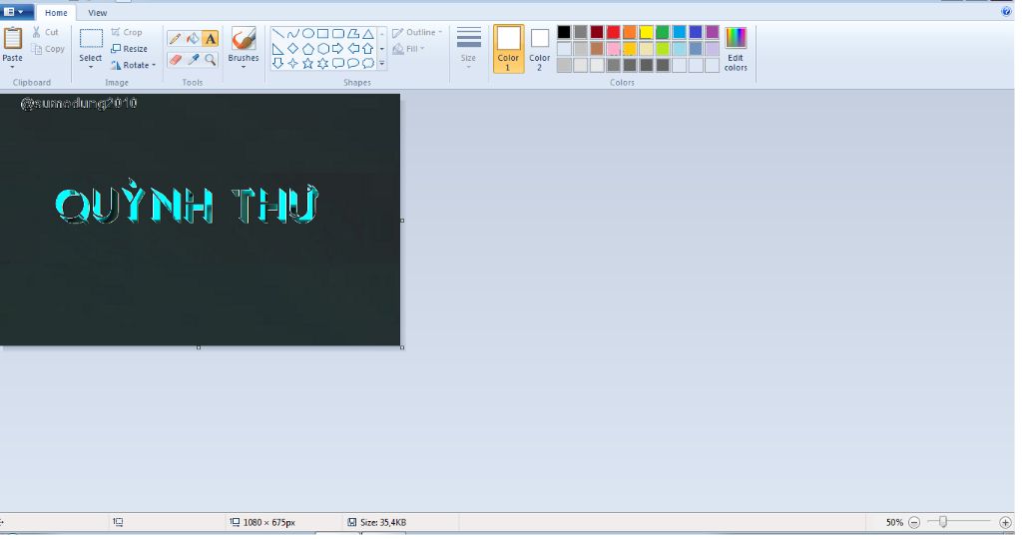Select the Text tool
The width and height of the screenshot is (1022, 539).
point(210,39)
